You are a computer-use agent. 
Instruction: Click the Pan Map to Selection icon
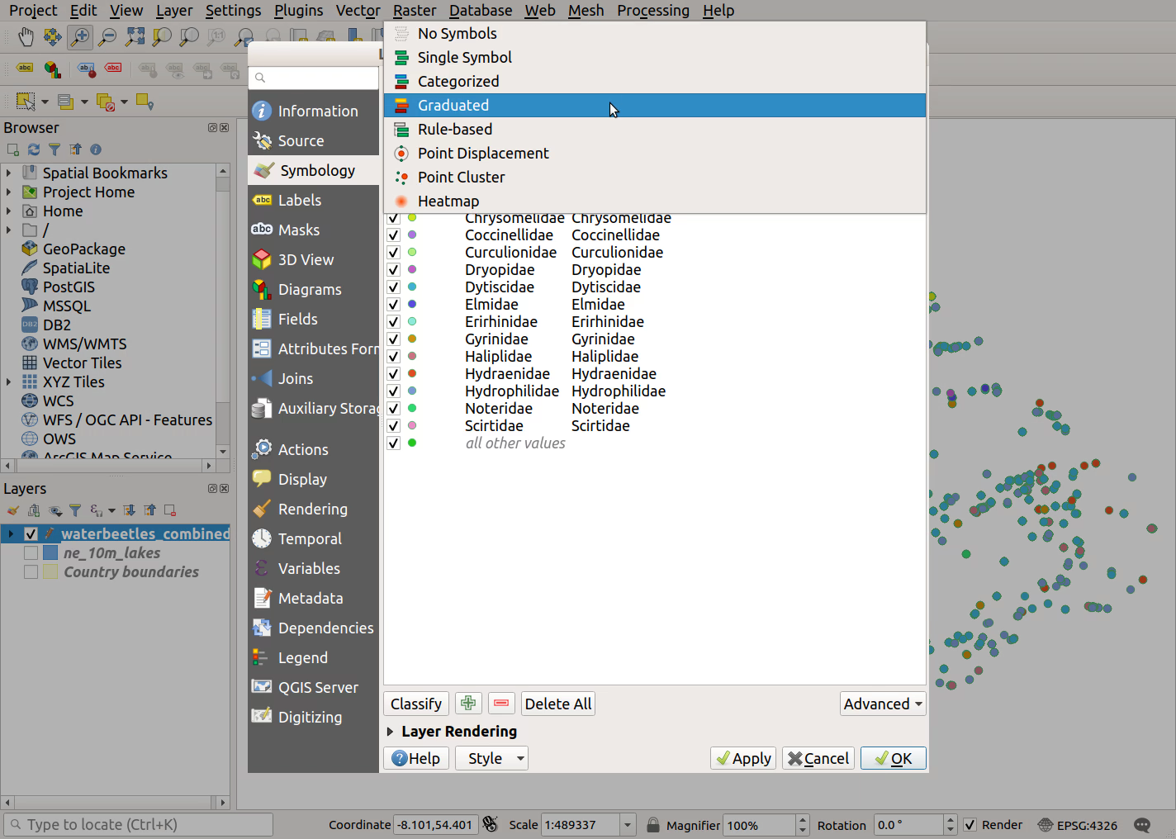click(52, 36)
